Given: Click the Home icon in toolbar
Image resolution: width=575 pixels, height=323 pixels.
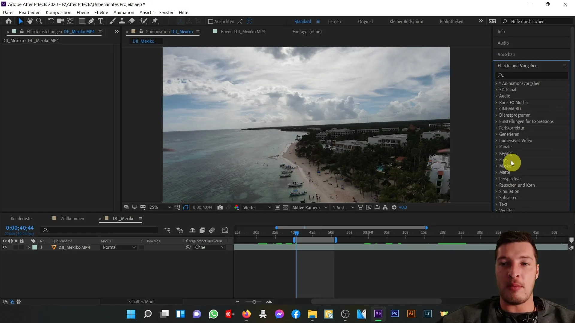Looking at the screenshot, I should [9, 21].
